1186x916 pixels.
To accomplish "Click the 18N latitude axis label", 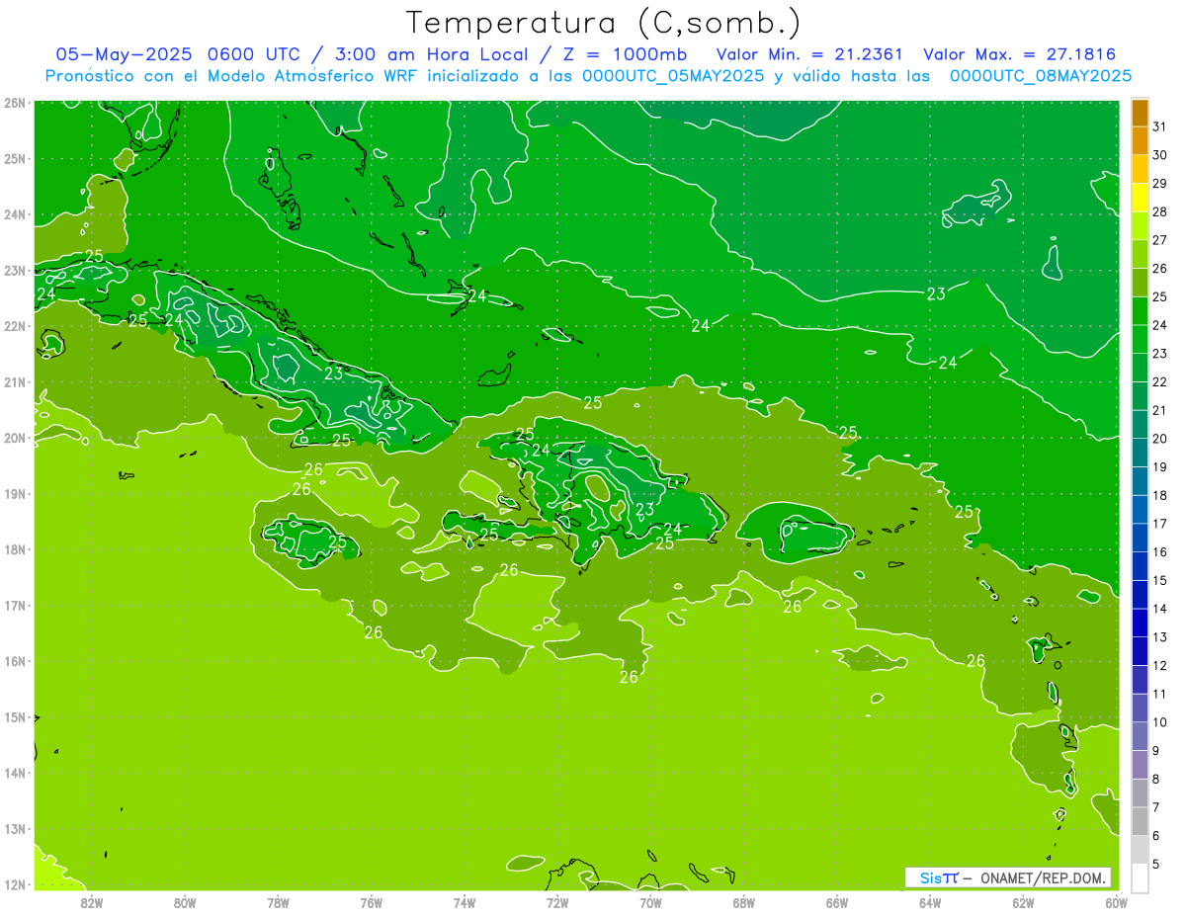I will (15, 549).
